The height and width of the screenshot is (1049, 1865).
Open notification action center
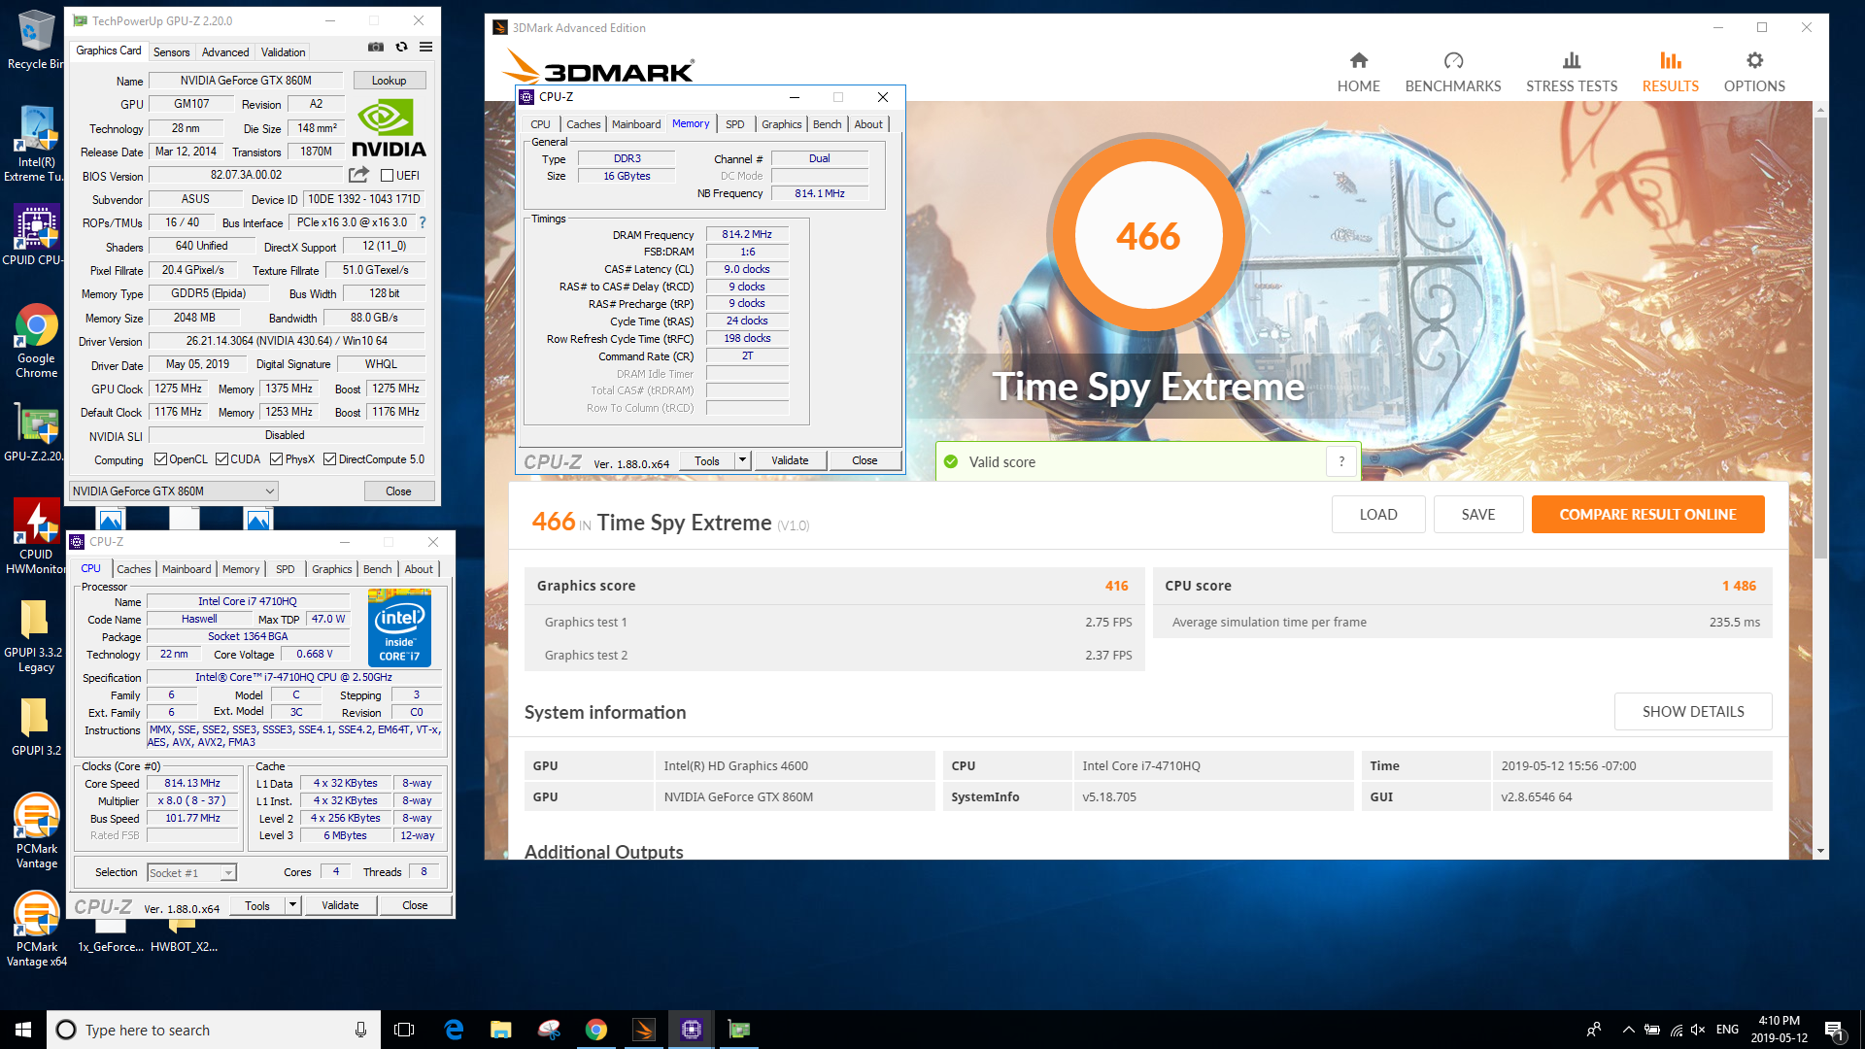pyautogui.click(x=1834, y=1030)
